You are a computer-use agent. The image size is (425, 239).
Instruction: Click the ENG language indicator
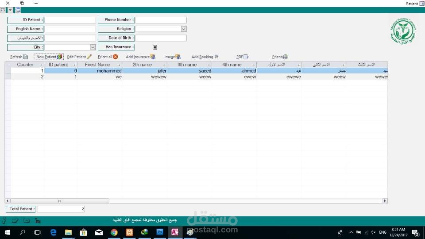point(382,232)
